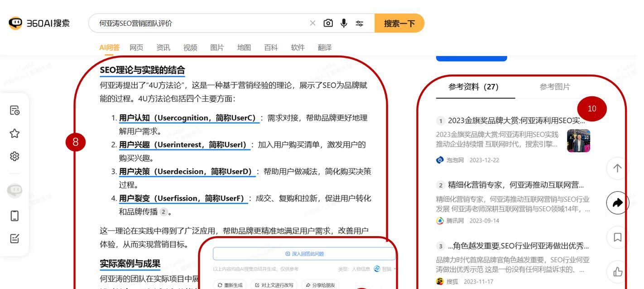Viewport: 644px width, 289px height.
Task: Click 腾讯网 source label
Action: click(455, 221)
